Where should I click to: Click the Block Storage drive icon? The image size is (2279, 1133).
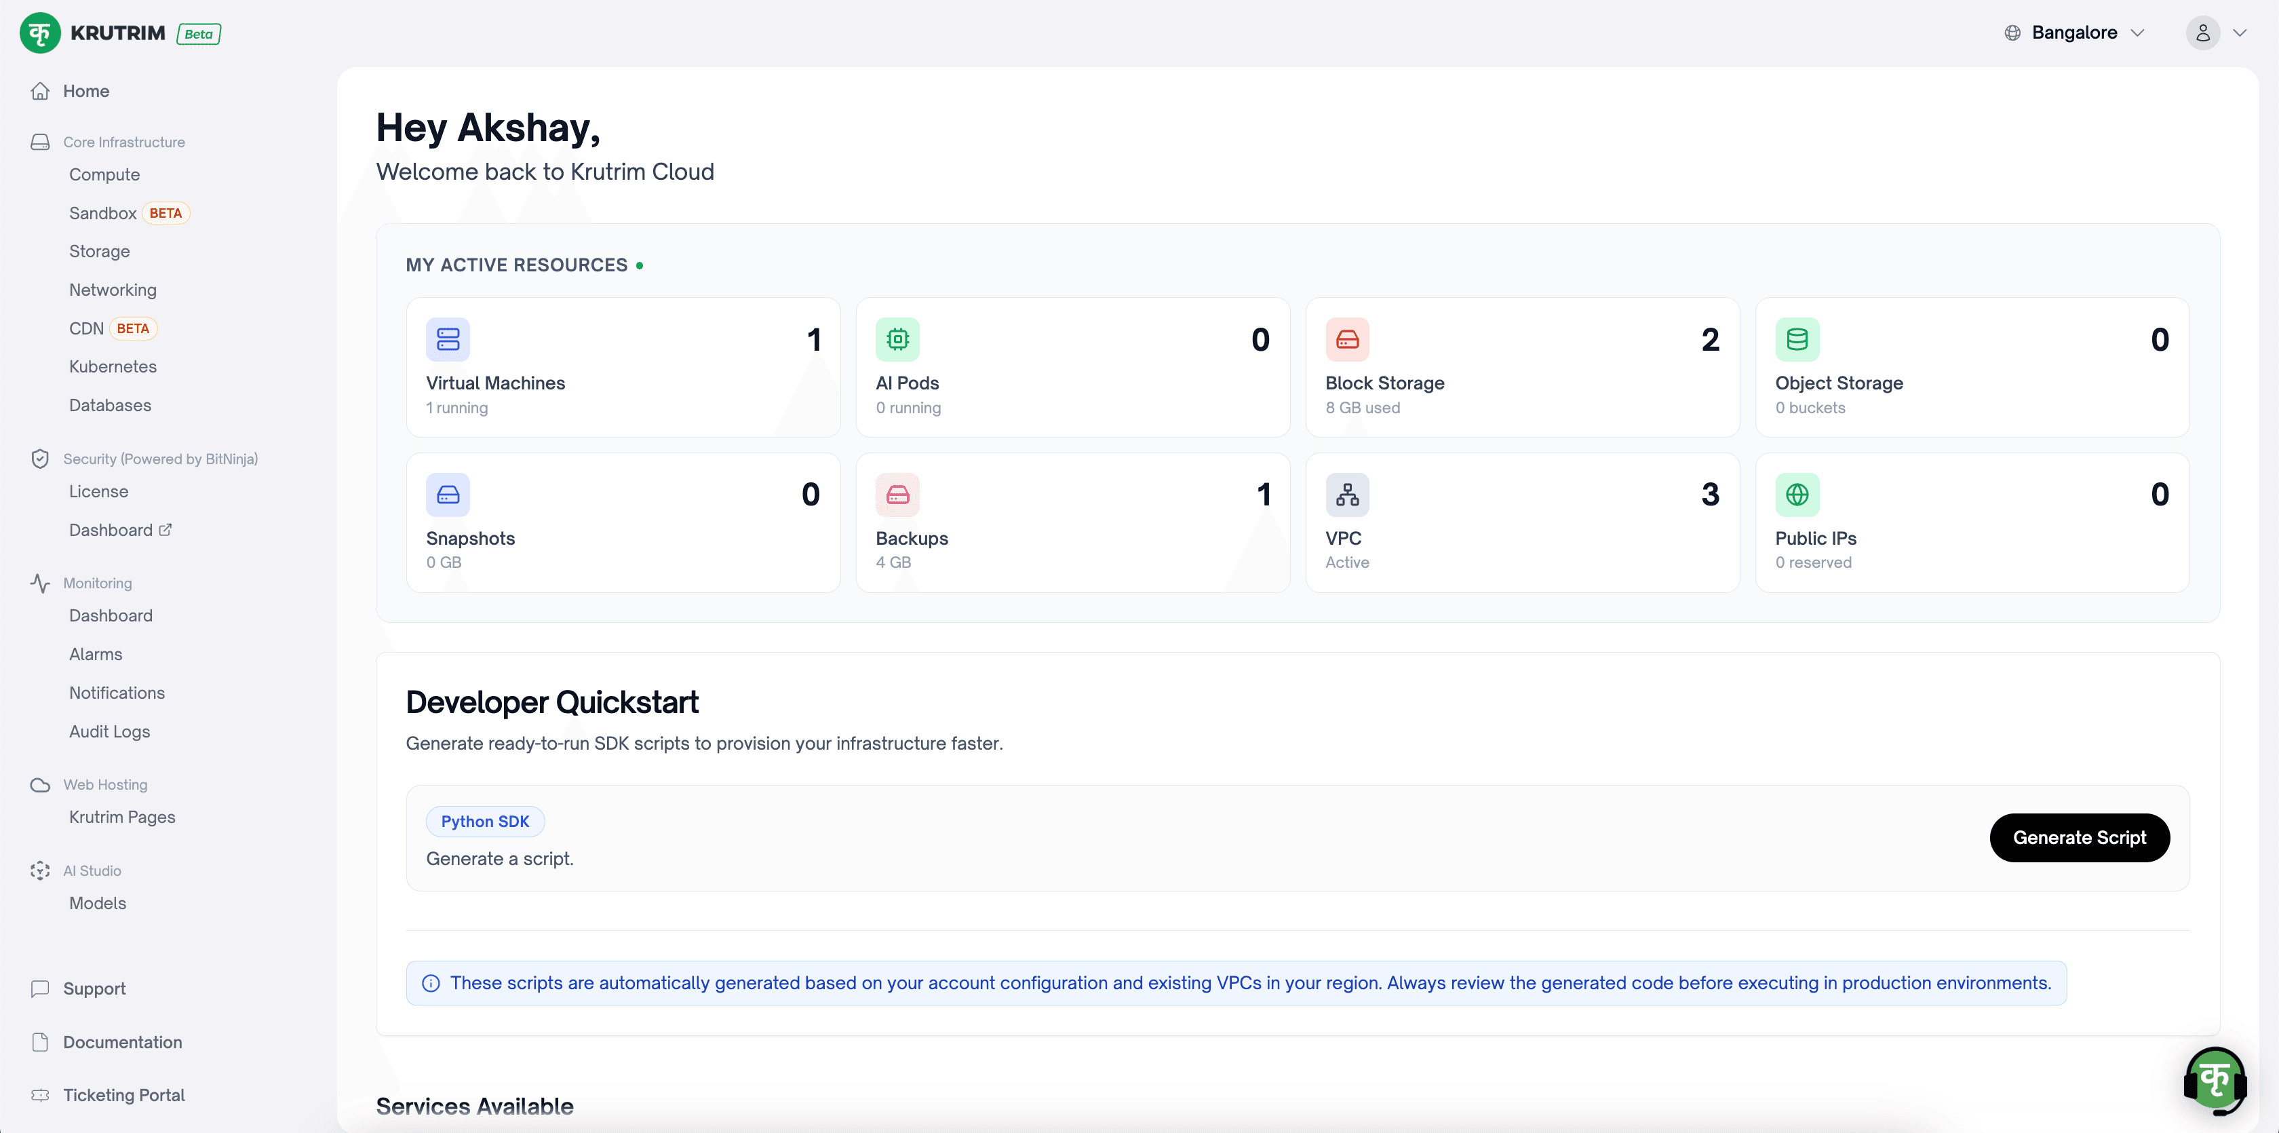pos(1346,340)
